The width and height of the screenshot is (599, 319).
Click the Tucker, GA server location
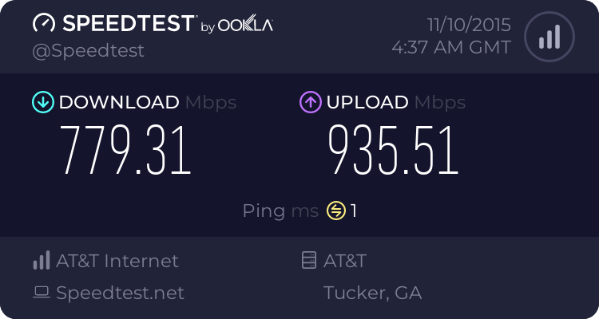click(x=372, y=293)
